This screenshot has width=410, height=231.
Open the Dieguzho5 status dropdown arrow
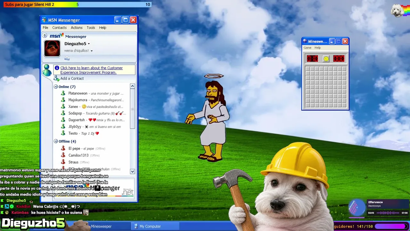(89, 44)
